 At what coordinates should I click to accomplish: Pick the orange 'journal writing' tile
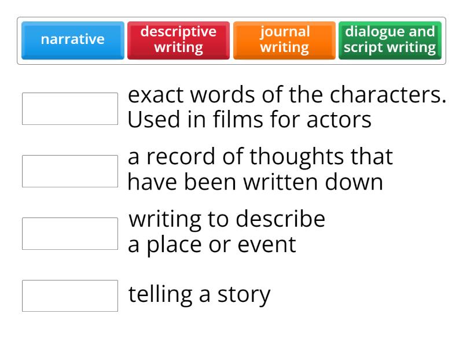pos(284,40)
